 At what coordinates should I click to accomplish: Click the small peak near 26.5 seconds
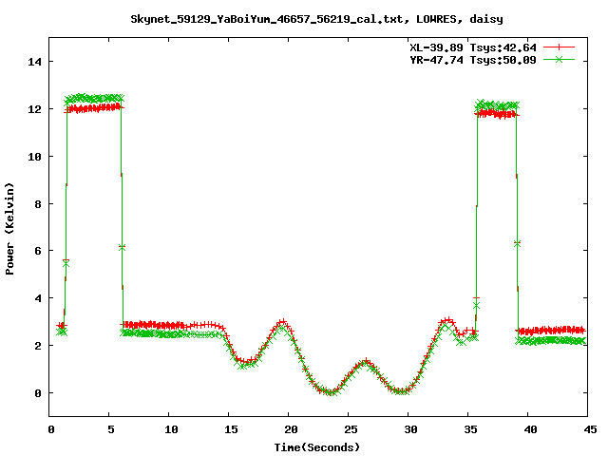(365, 362)
